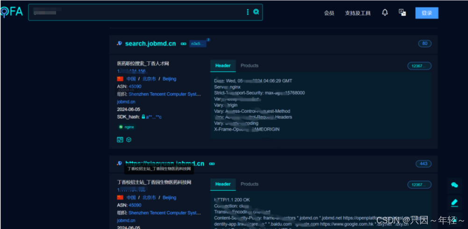
Task: Click the China flag in xiaoyuan card
Action: tap(120, 197)
